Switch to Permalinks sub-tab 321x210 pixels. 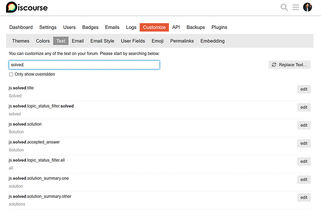(182, 41)
